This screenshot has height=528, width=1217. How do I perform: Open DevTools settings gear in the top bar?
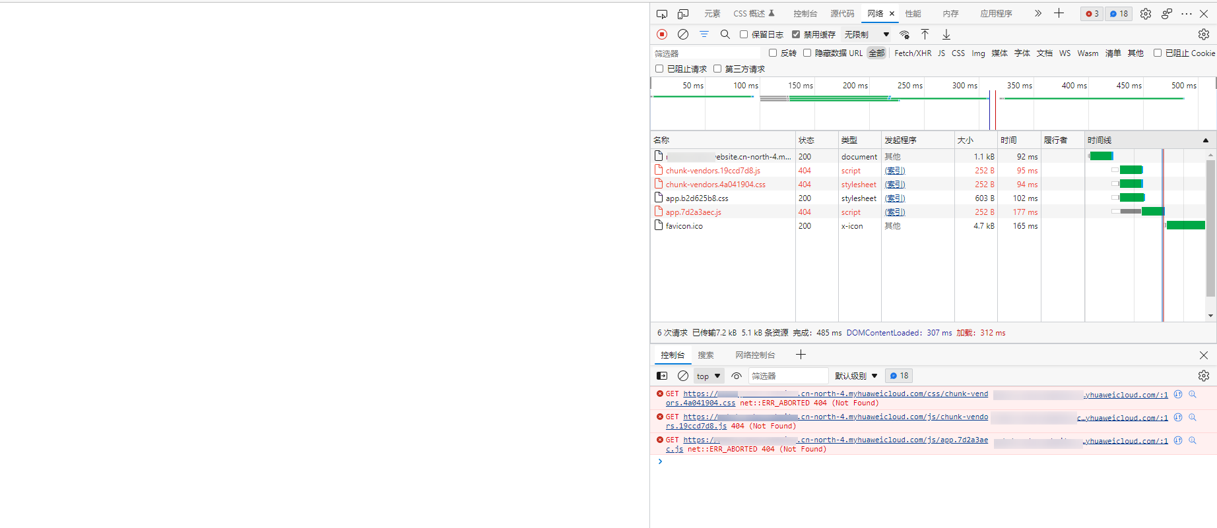1146,14
